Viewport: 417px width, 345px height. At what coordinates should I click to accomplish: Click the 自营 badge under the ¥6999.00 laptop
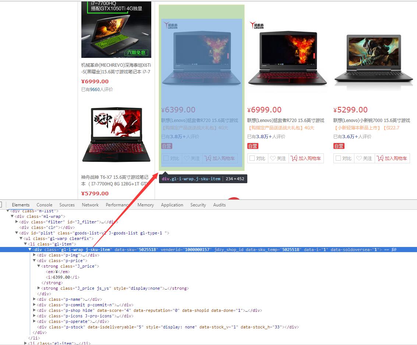253,146
